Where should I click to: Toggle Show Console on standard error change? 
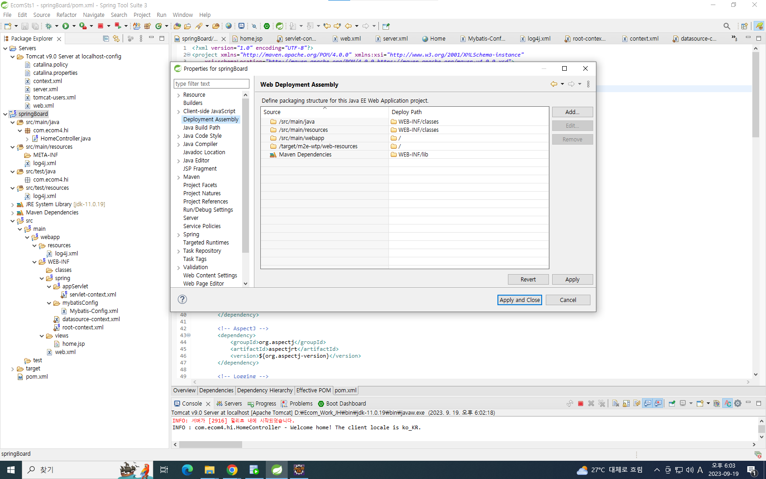click(x=658, y=403)
